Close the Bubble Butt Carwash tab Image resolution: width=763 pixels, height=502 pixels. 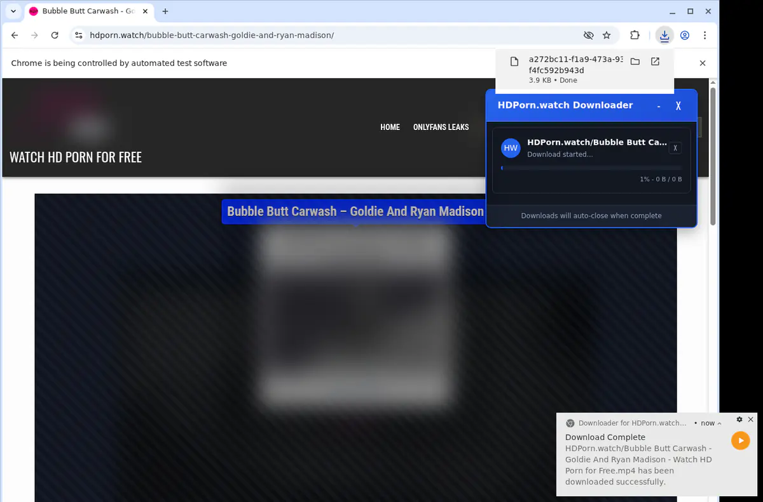coord(144,11)
